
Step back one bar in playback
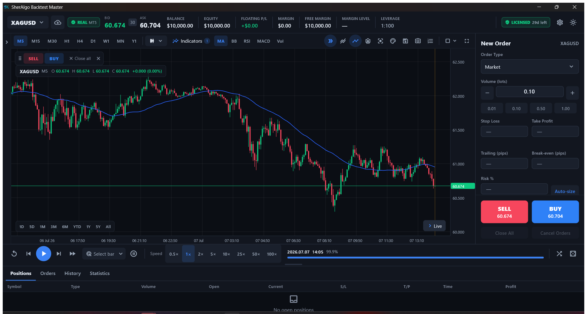28,254
